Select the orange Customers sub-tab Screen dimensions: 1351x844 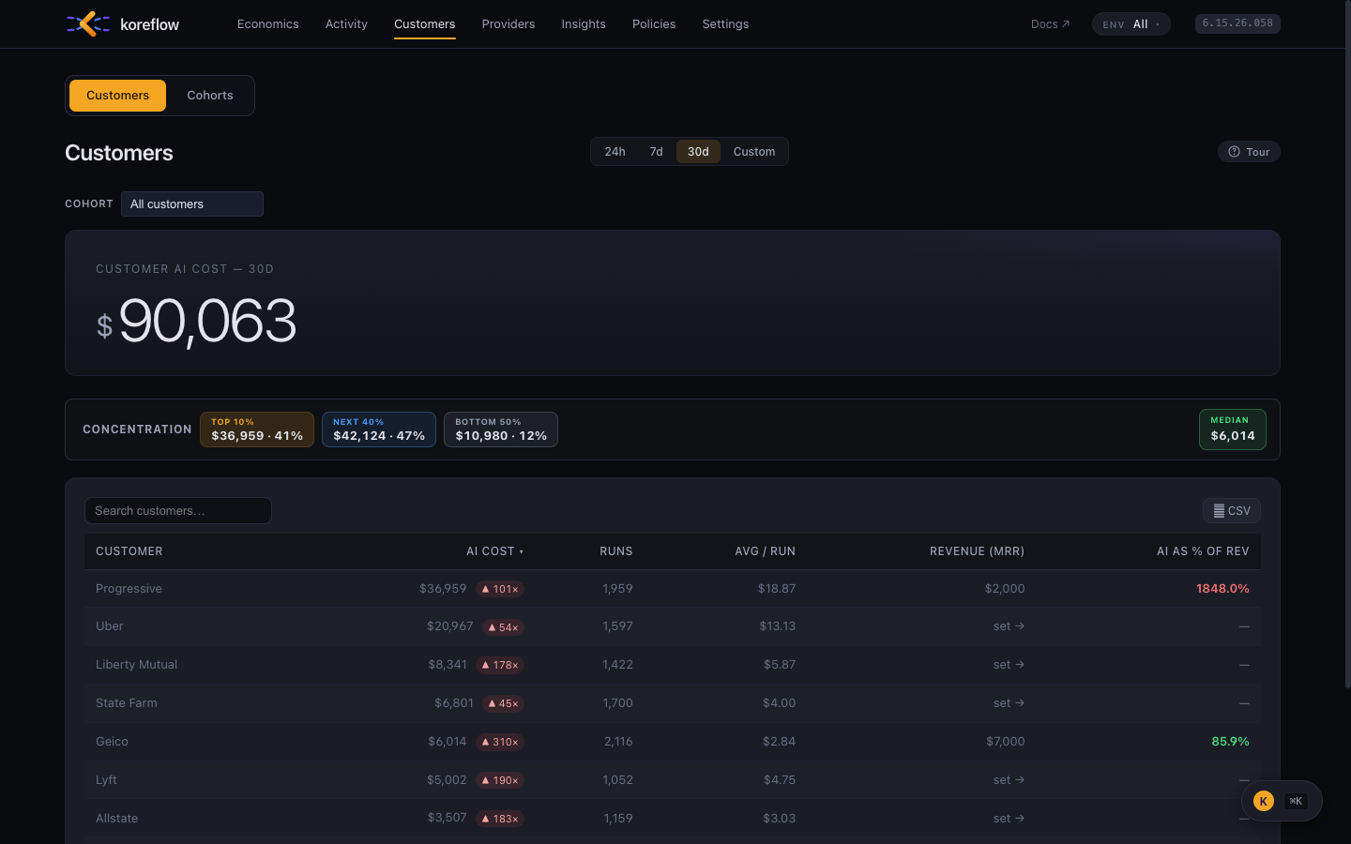click(117, 96)
